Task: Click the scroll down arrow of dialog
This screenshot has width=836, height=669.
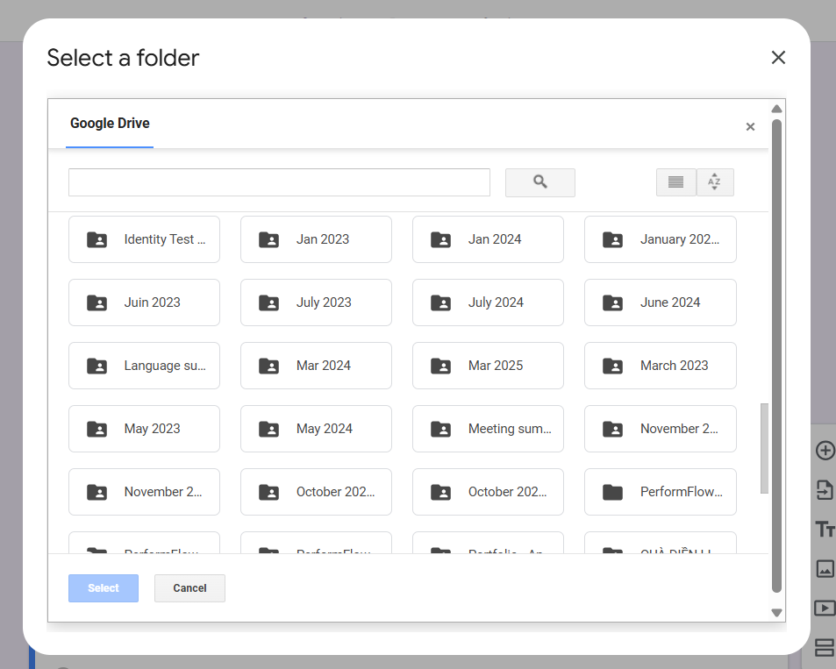Action: tap(776, 612)
